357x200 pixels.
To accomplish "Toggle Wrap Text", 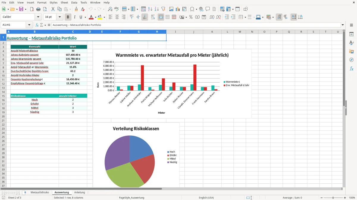I will 153,17.
